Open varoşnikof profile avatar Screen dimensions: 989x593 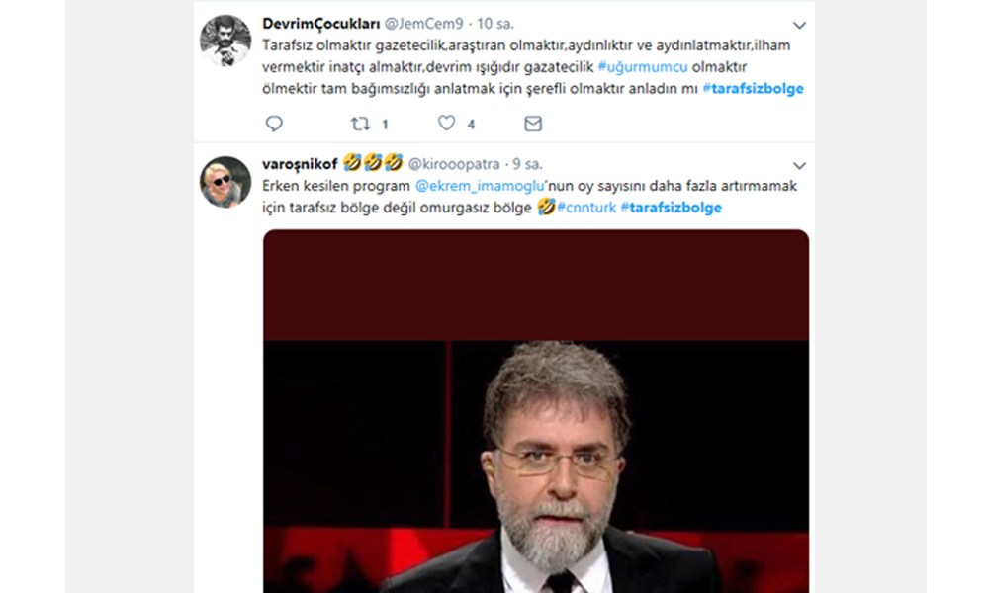pyautogui.click(x=225, y=182)
